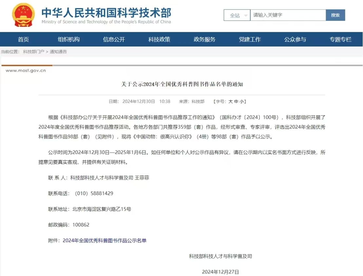Screen dimensions: 363x276
Task: Click the dropdown arrow next to 全站
Action: click(x=246, y=16)
